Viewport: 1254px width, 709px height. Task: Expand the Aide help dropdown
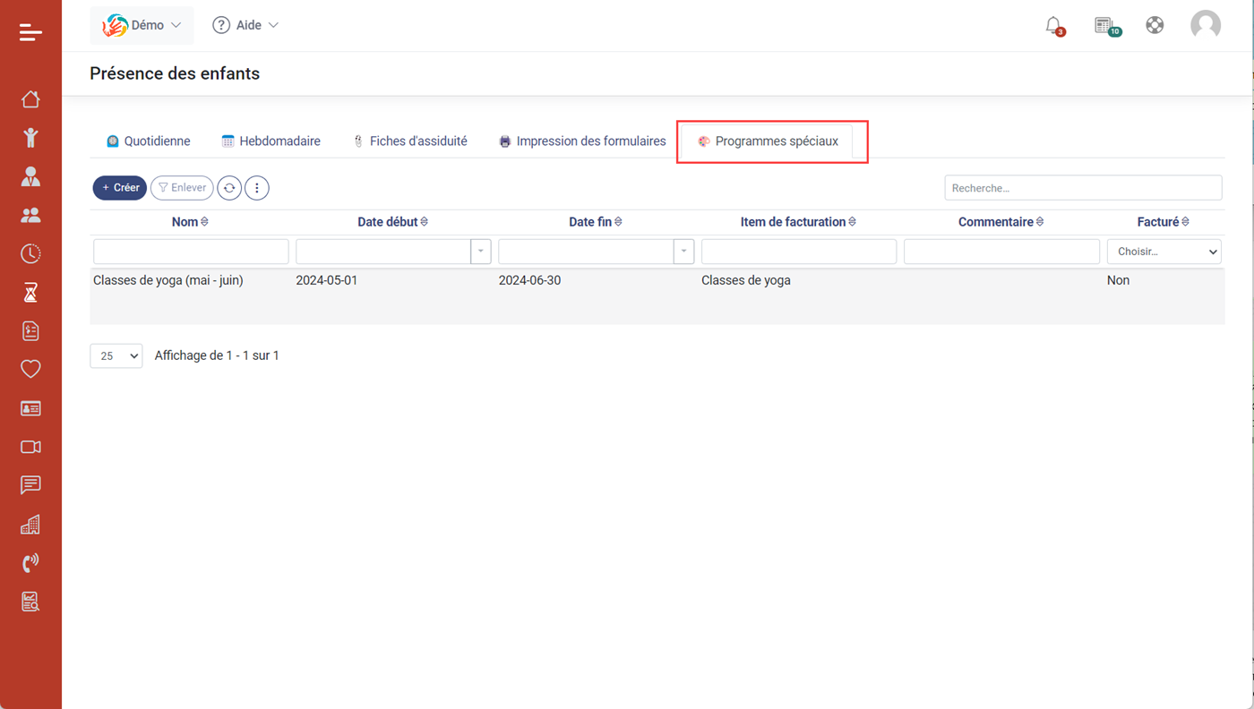tap(245, 25)
